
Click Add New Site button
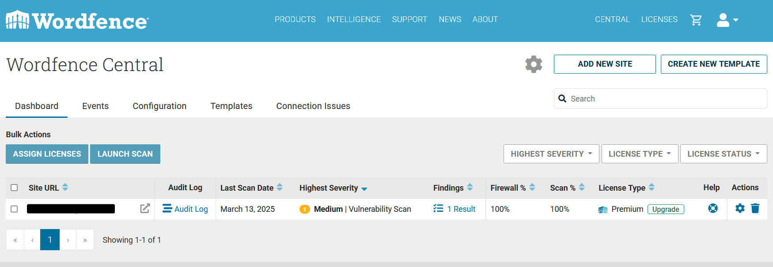(x=605, y=64)
